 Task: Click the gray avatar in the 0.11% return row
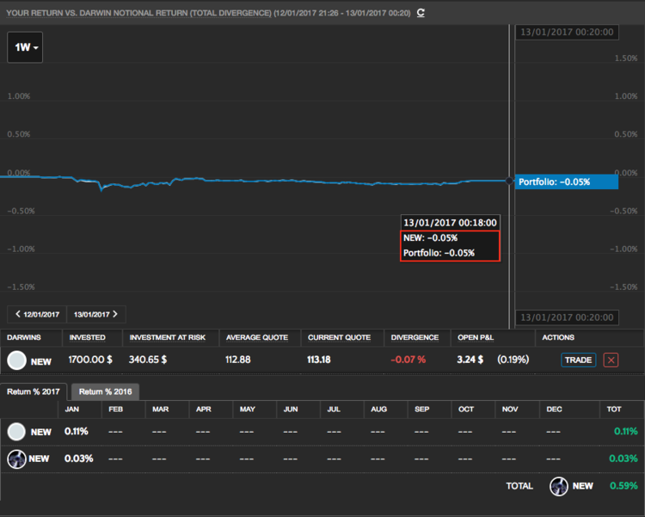click(16, 432)
